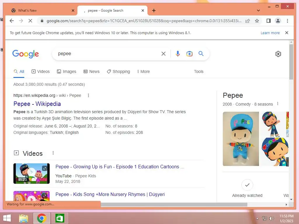Image resolution: width=299 pixels, height=224 pixels.
Task: Open options menu next to Videos heading
Action: click(53, 153)
